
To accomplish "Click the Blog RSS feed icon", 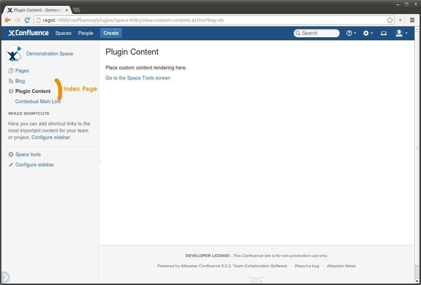I will pyautogui.click(x=11, y=81).
